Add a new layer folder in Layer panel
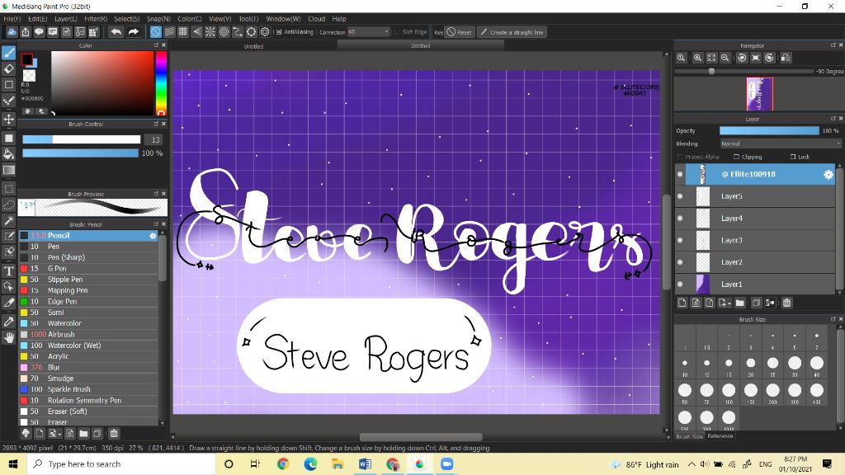 (x=740, y=303)
